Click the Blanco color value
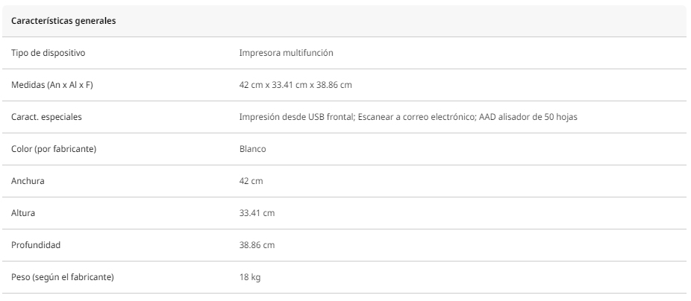This screenshot has height=301, width=691. click(x=252, y=149)
